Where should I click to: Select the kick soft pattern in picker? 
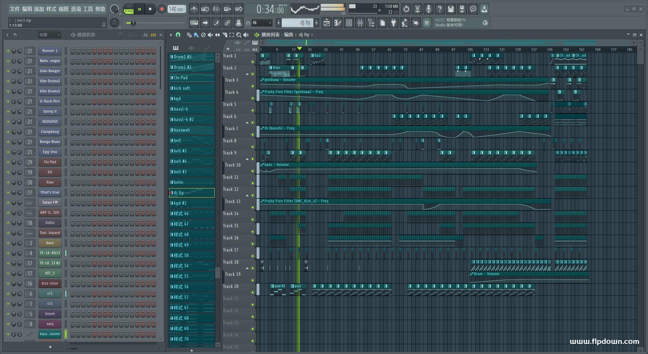click(192, 88)
